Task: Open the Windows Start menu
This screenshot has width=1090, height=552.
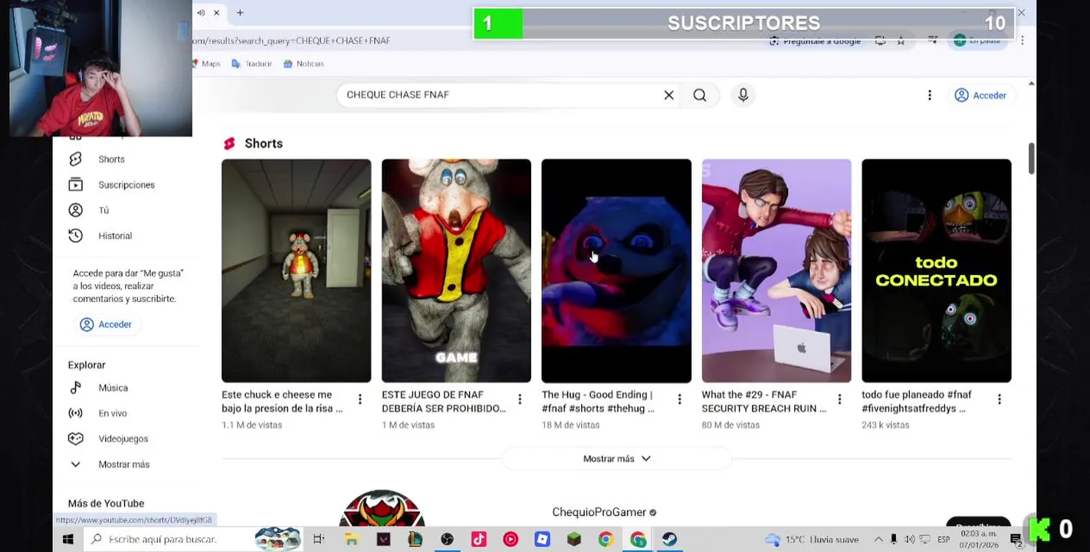Action: 67,540
